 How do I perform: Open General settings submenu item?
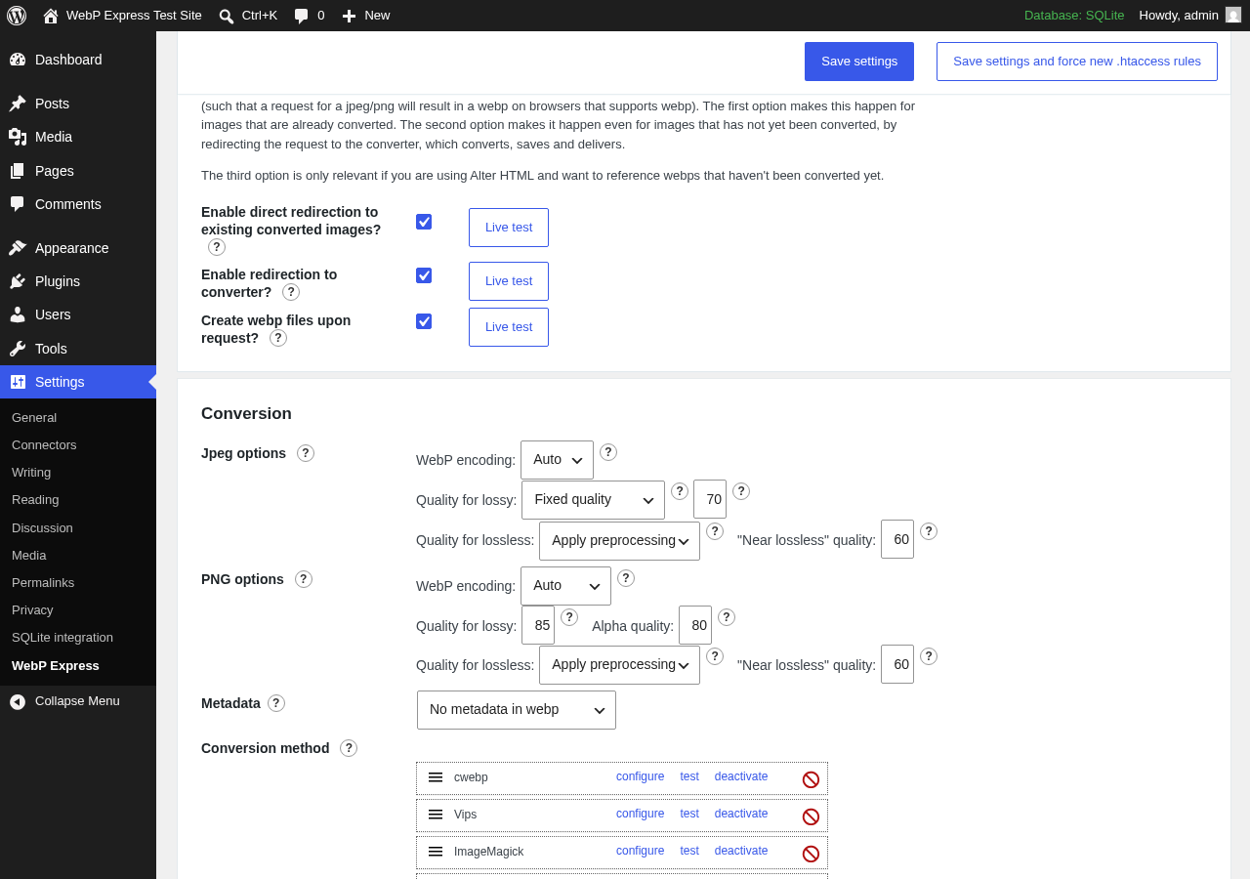[34, 418]
